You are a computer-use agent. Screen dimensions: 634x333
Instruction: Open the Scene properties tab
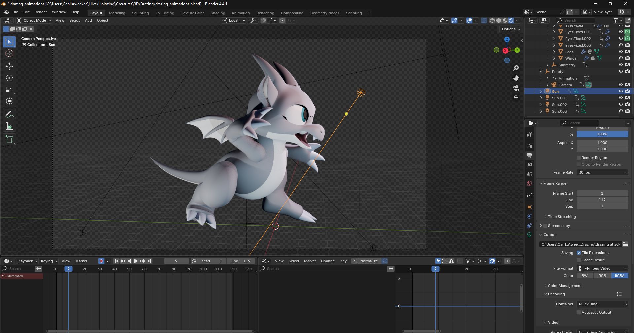529,174
